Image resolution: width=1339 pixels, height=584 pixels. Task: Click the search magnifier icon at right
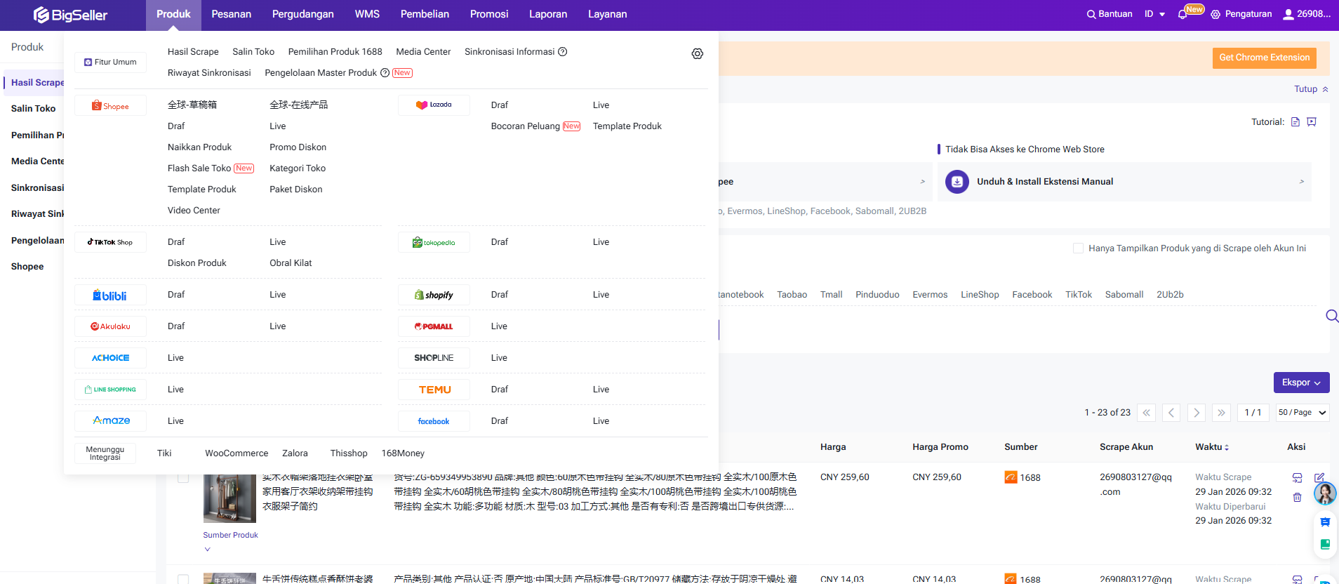(x=1331, y=316)
